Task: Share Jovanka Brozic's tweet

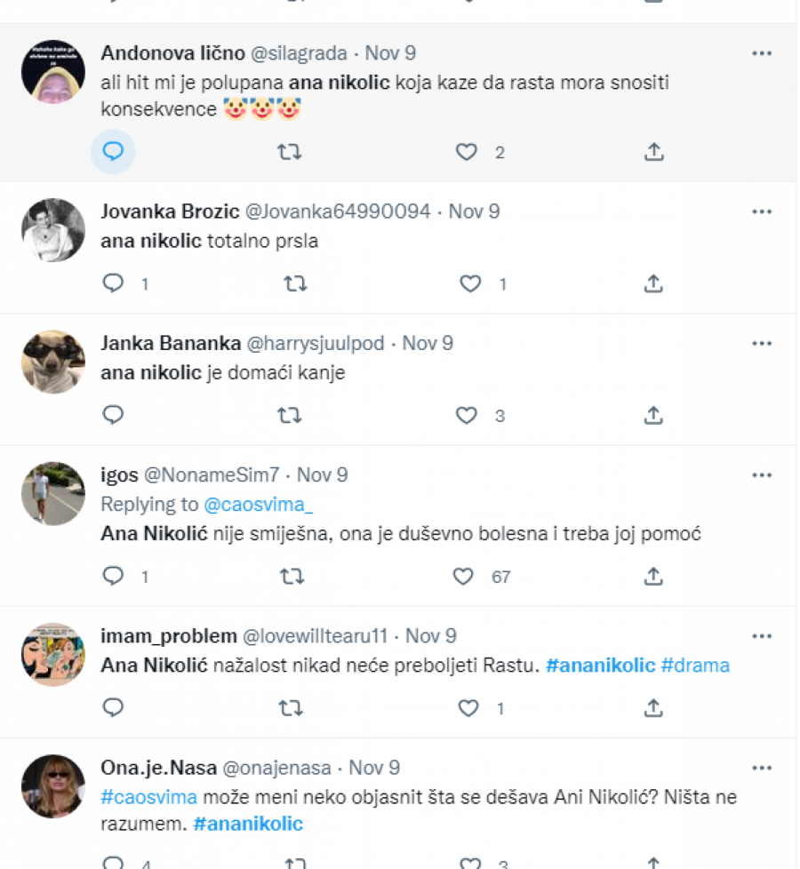Action: coord(653,283)
